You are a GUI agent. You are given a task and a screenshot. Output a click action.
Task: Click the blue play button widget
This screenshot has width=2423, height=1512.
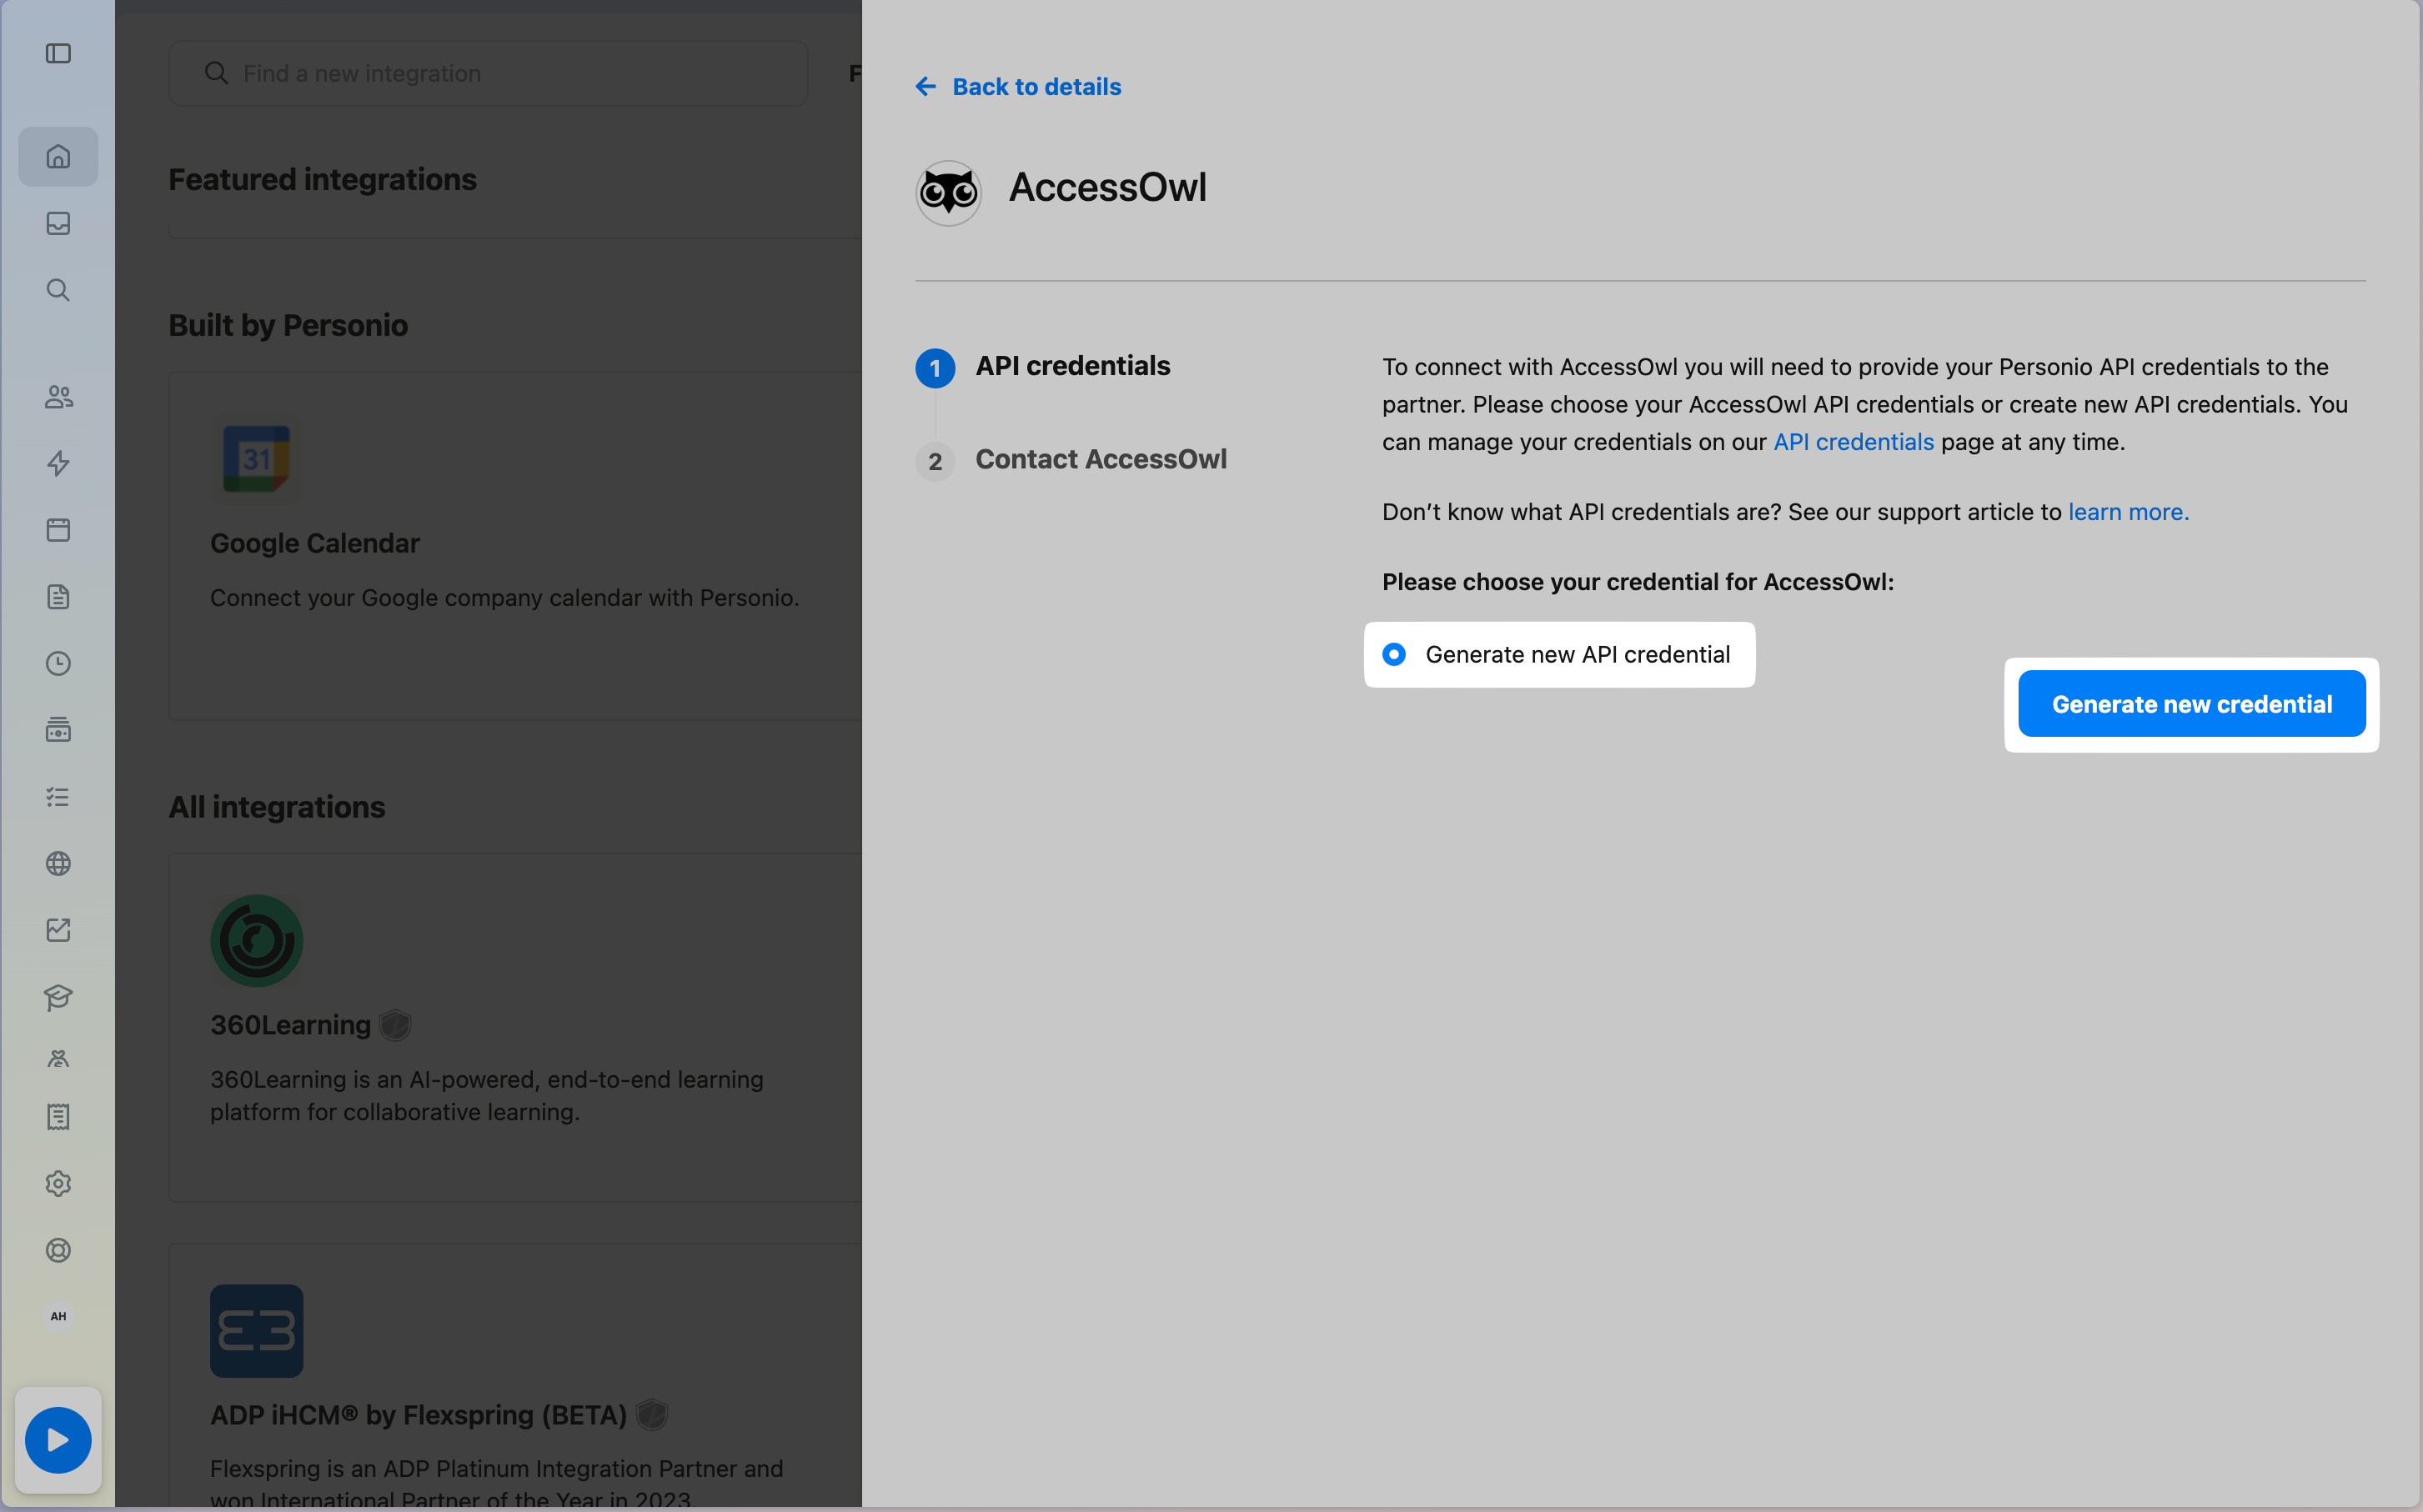[58, 1440]
